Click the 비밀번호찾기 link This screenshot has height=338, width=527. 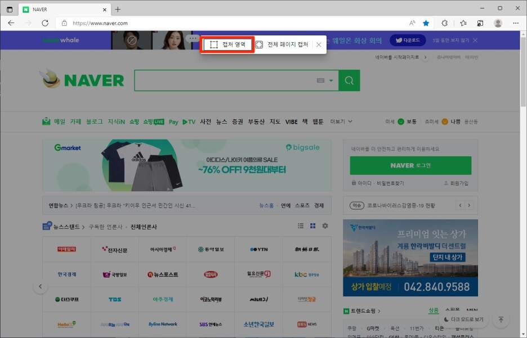click(x=390, y=183)
